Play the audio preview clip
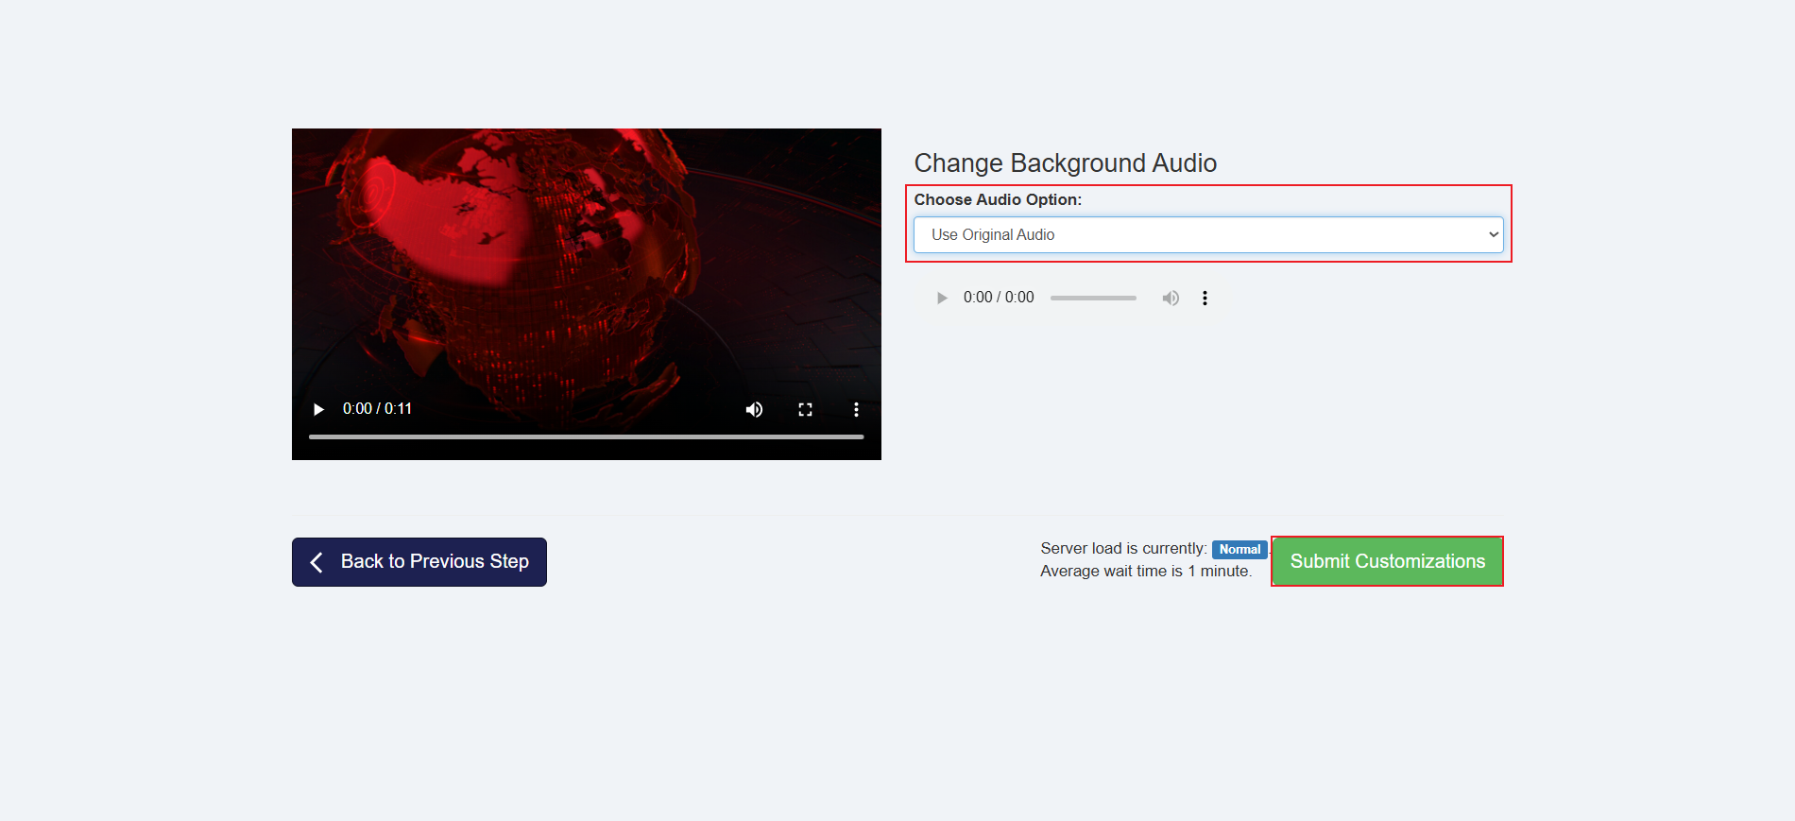Image resolution: width=1795 pixels, height=821 pixels. click(x=942, y=298)
